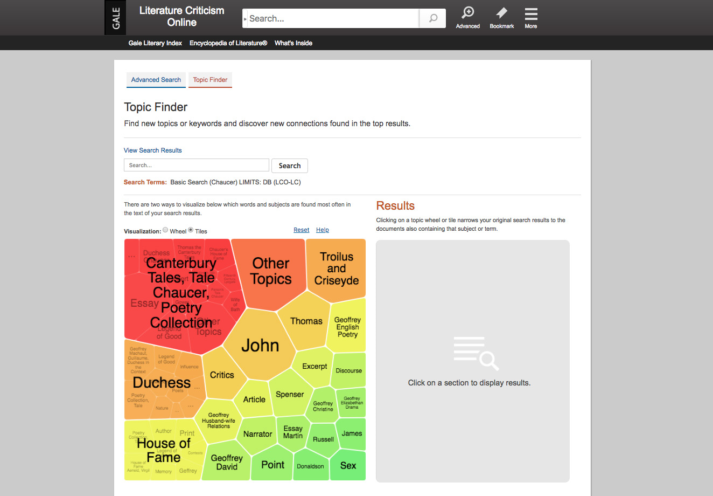
Task: Click Literature Criticism Online title
Action: pos(181,16)
